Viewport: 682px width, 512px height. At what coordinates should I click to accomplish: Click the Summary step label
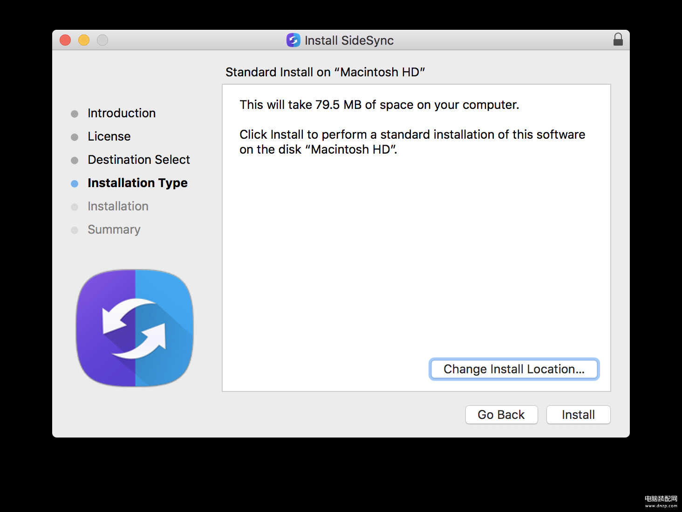point(114,229)
